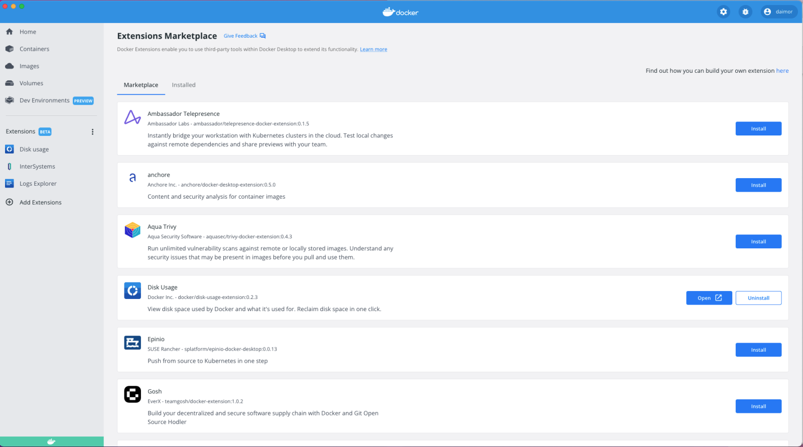Click the 'Ambassador Telepresence' title text
803x447 pixels.
pos(184,114)
